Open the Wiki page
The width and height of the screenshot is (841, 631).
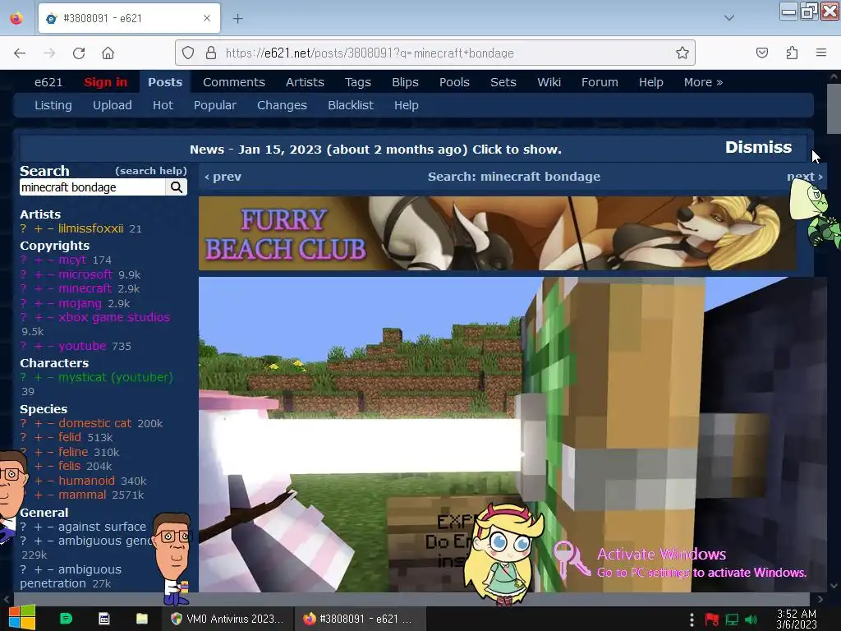click(x=549, y=82)
